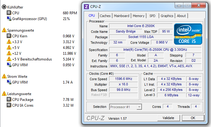Screen dimensions: 211x127
Task: Click the Spannungswerte warning icon
Action: click(x=4, y=30)
